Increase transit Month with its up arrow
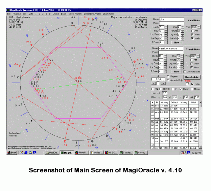The width and height of the screenshot is (211, 191). pyautogui.click(x=165, y=55)
